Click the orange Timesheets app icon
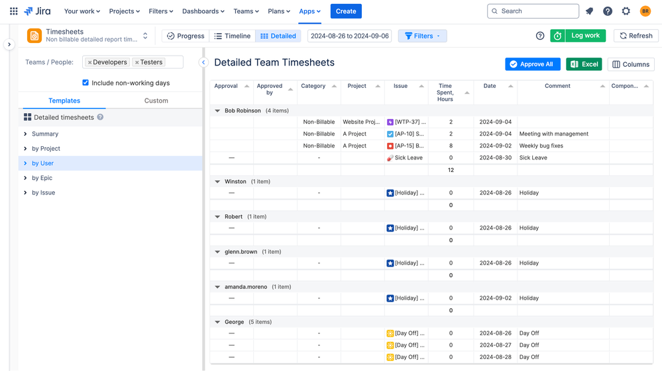 (34, 36)
